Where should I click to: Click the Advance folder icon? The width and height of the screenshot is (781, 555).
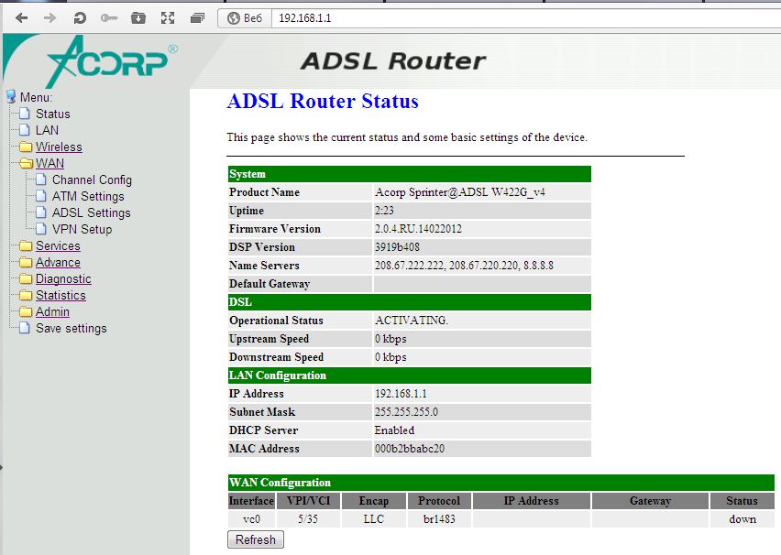(26, 262)
